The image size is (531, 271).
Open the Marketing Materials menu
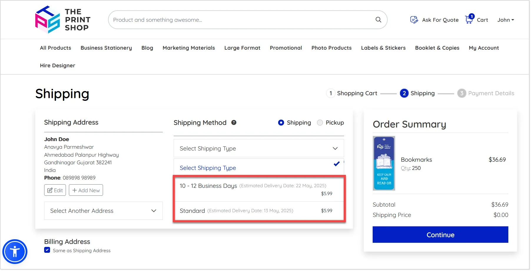coord(189,48)
